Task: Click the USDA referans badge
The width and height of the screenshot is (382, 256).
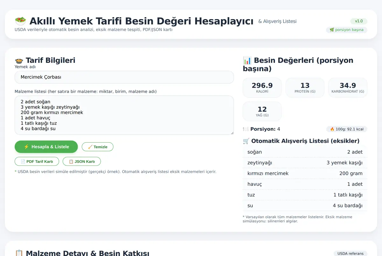Action: 350,253
